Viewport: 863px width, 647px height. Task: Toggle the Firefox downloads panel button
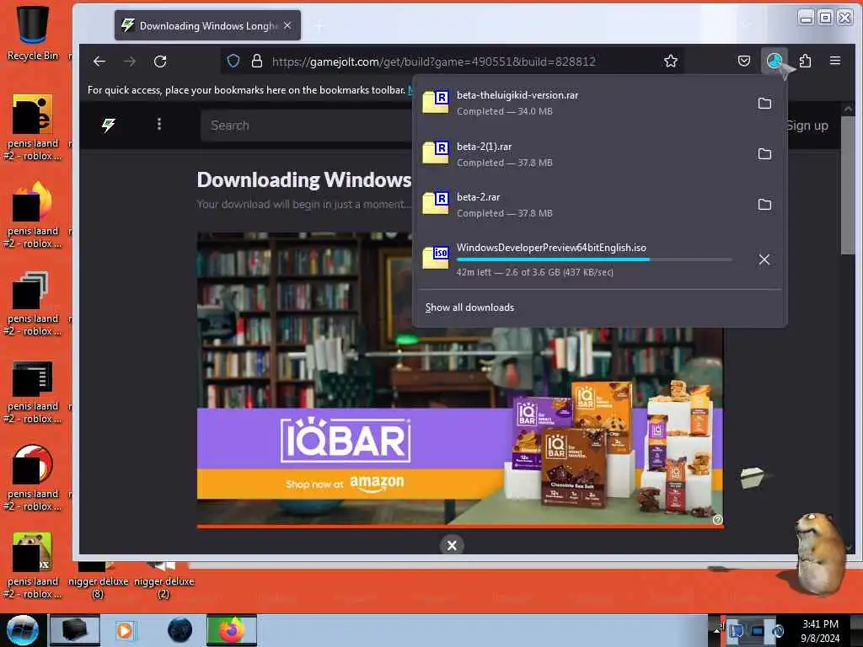(x=775, y=61)
